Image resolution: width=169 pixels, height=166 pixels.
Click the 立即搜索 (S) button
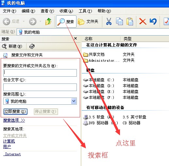click(15, 112)
